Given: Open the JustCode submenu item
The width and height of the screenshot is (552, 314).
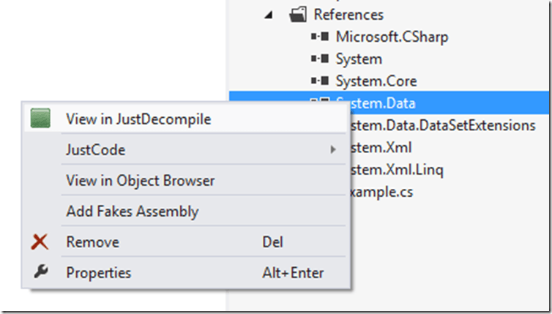Looking at the screenshot, I should pyautogui.click(x=96, y=150).
